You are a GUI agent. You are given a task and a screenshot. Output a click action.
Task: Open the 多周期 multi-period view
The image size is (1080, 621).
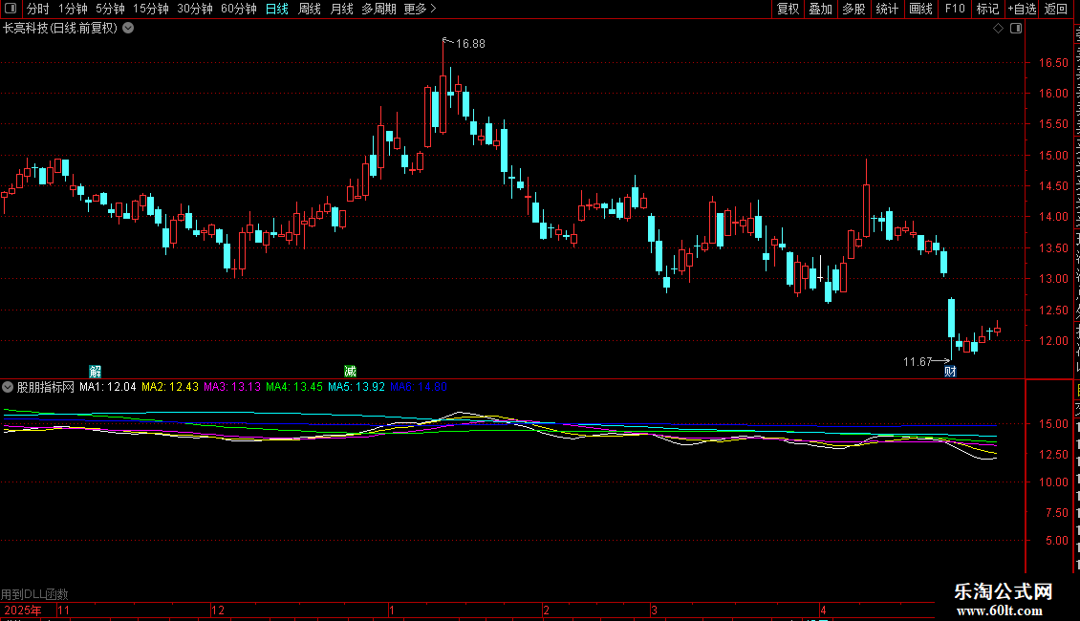378,9
